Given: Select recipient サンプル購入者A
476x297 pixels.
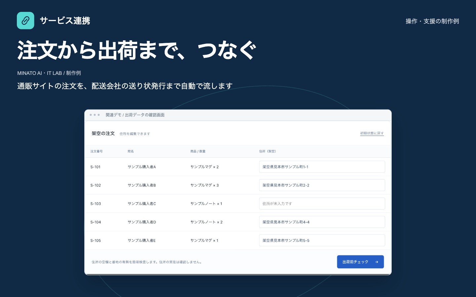Looking at the screenshot, I should [142, 167].
